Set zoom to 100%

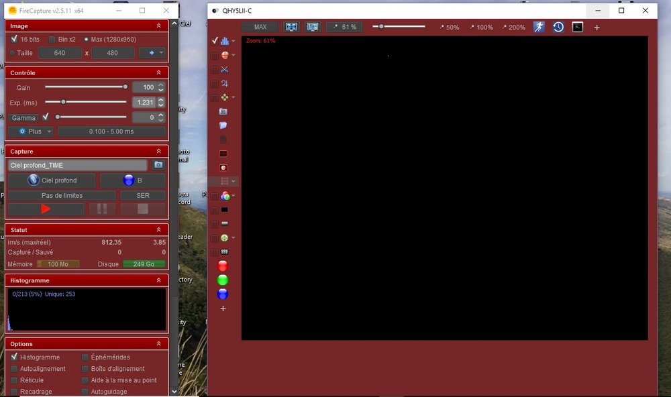[481, 27]
